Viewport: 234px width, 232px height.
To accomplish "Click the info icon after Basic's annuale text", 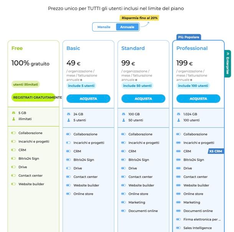I will pos(81,80).
